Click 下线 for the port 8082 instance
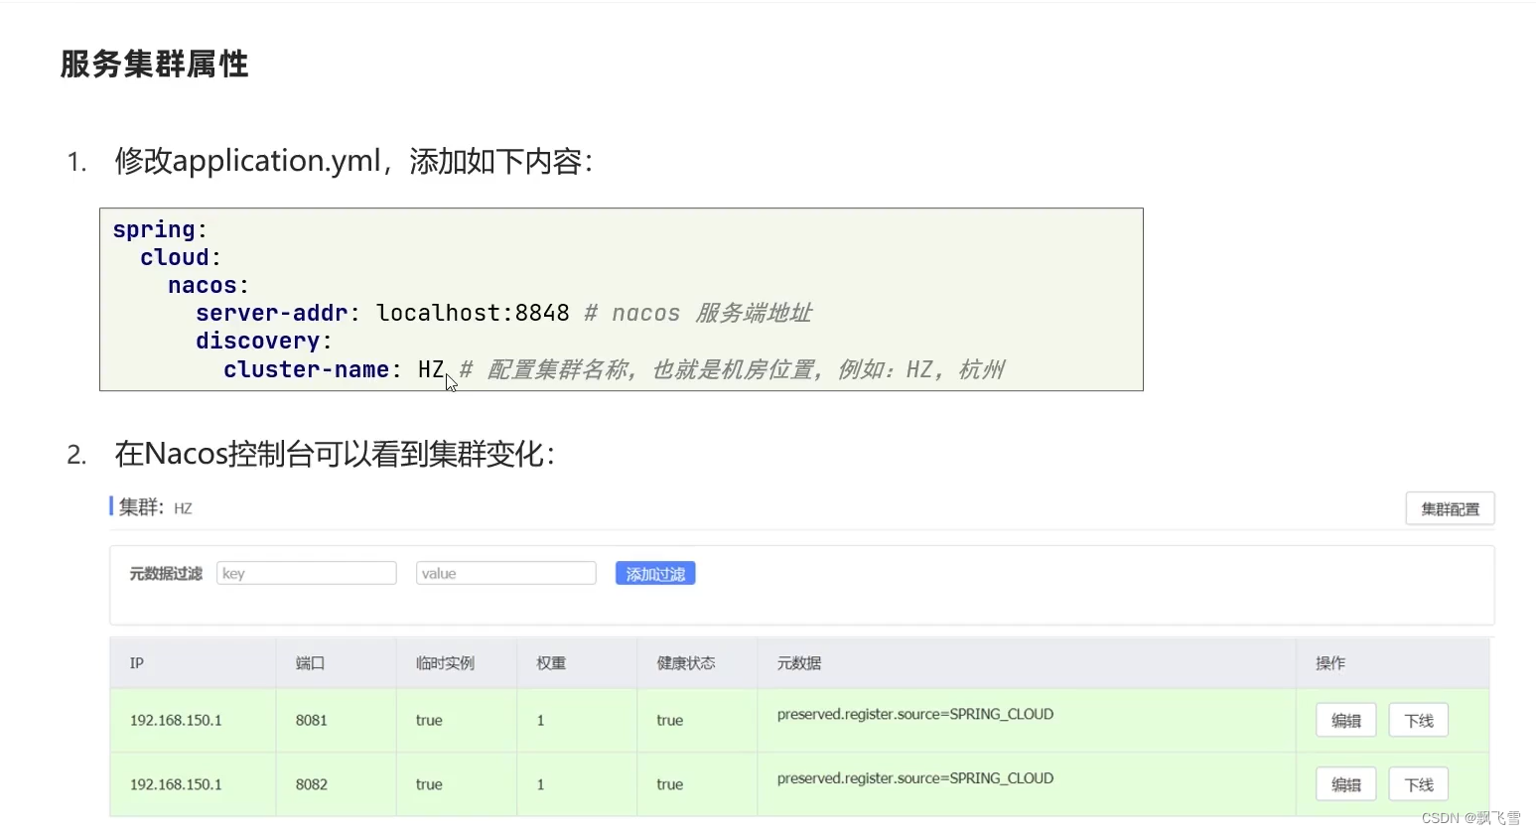 [1419, 784]
